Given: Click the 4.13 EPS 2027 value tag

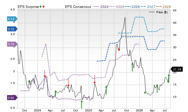Looking at the screenshot, I should coord(12,19).
